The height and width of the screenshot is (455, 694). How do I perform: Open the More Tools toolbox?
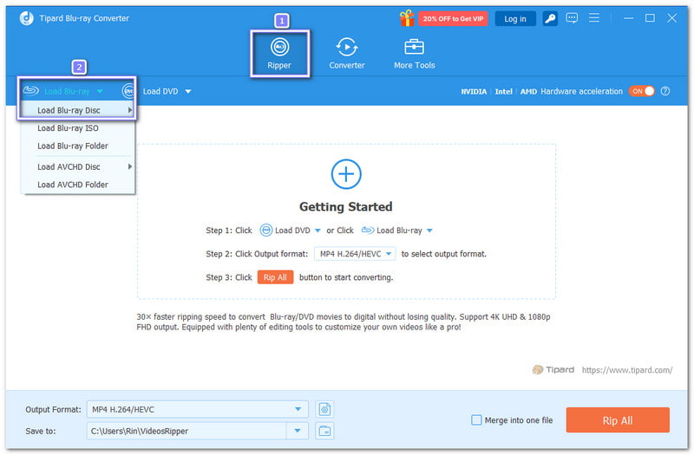pyautogui.click(x=414, y=52)
